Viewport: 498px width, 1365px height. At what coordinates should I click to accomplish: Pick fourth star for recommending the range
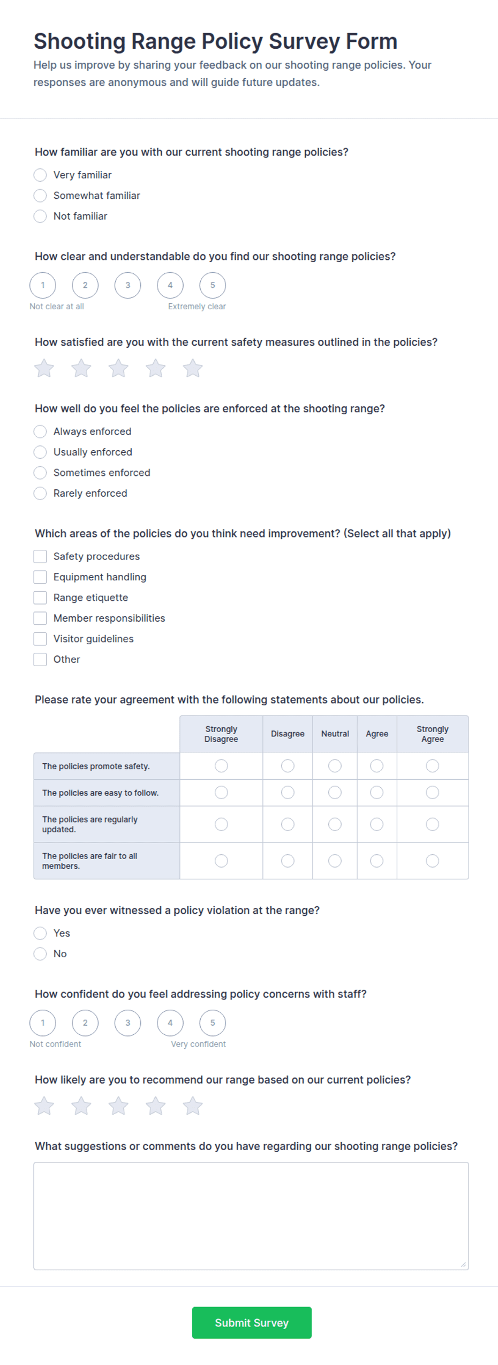point(156,1106)
